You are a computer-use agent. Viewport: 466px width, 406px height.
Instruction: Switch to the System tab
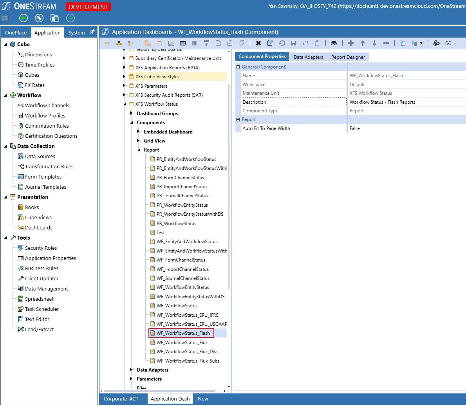click(x=76, y=32)
